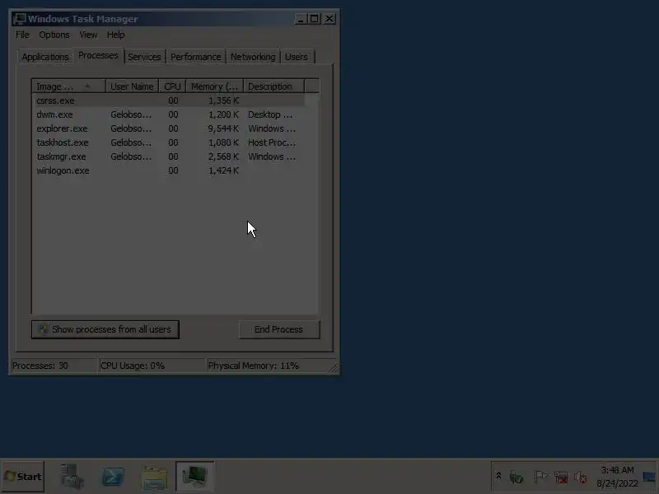Select the winlogon.exe process row

tap(168, 170)
